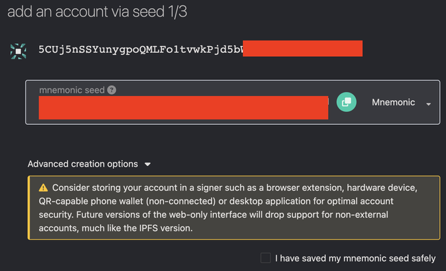446x271 pixels.
Task: Click the yellow warning triangle icon
Action: [x=43, y=188]
